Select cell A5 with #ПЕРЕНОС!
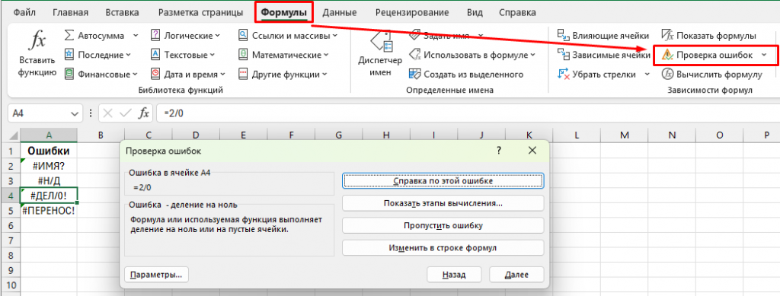The height and width of the screenshot is (296, 780). 48,211
